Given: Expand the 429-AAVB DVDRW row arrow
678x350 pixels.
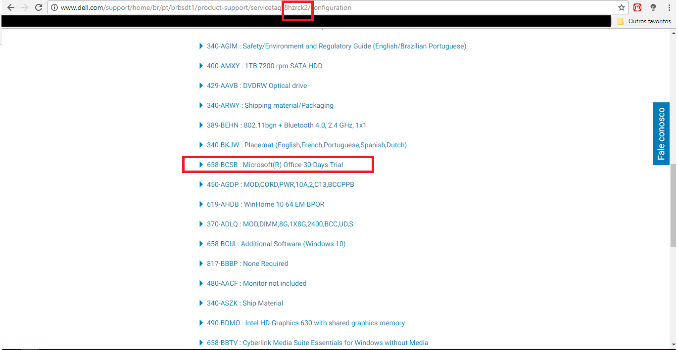Looking at the screenshot, I should click(x=201, y=86).
